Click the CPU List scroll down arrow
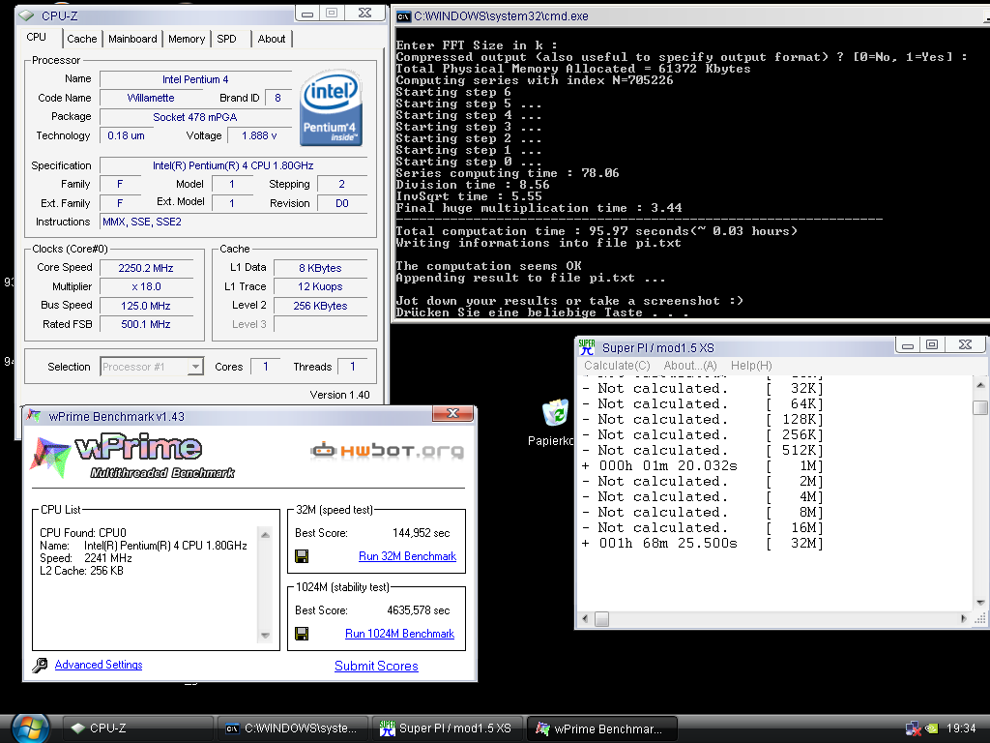 tap(265, 635)
